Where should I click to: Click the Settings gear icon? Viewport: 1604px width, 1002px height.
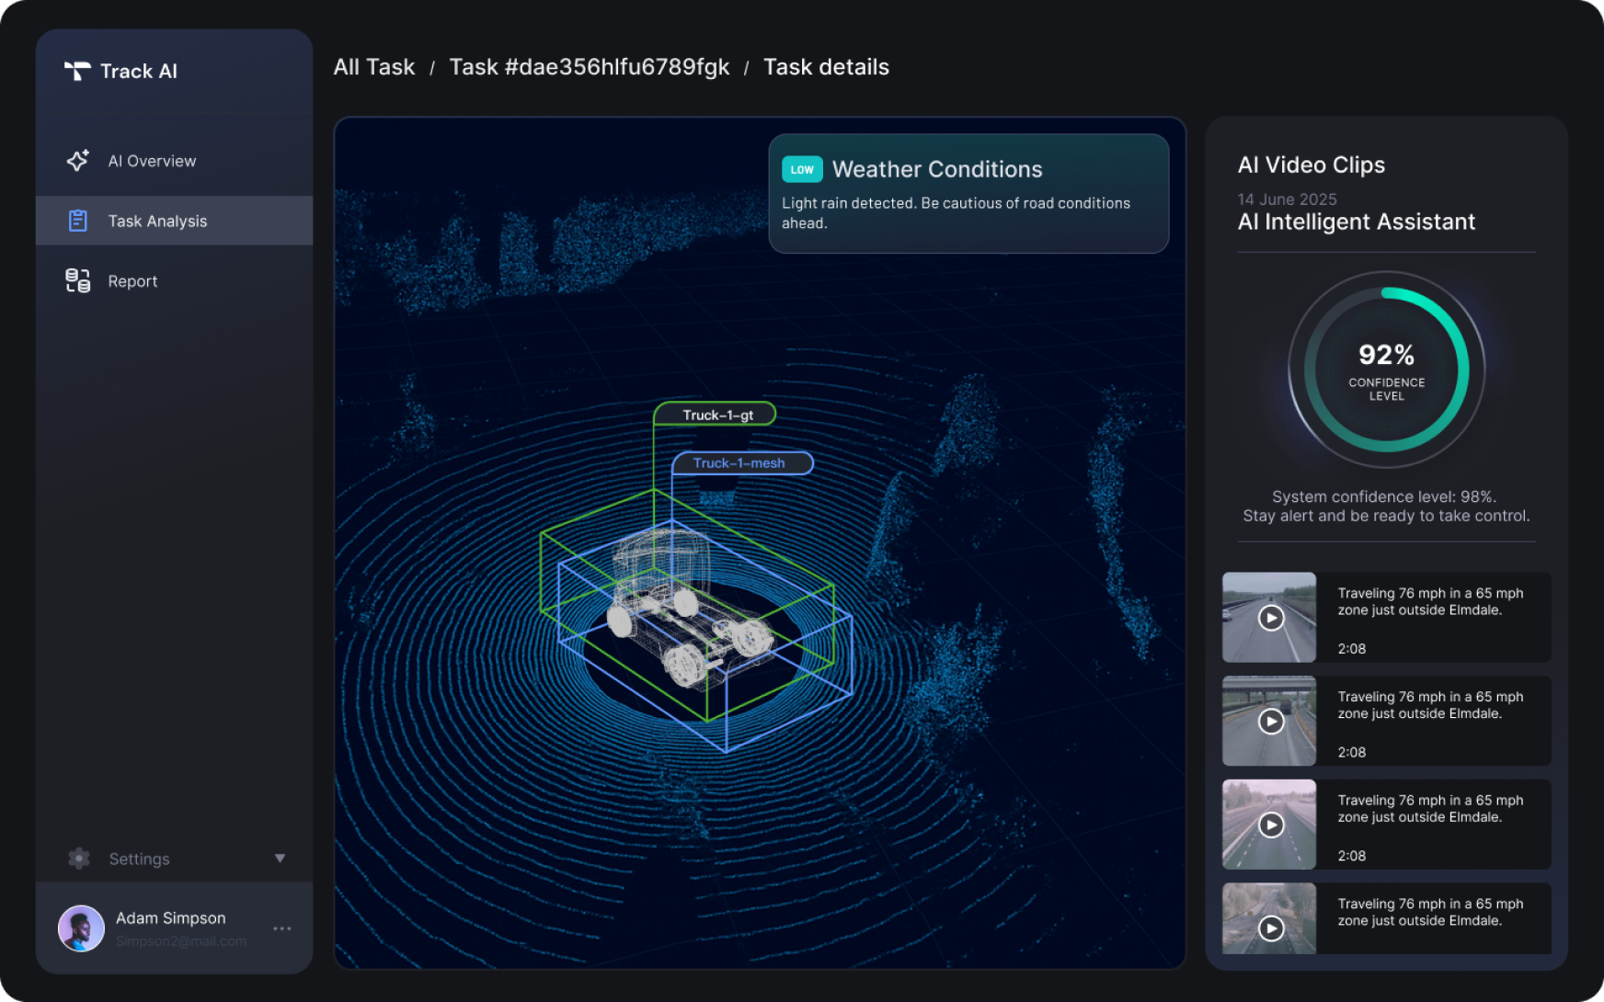tap(79, 859)
